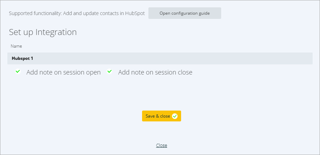
Task: Click the 'Hubspot 1' name text
Action: pos(23,58)
